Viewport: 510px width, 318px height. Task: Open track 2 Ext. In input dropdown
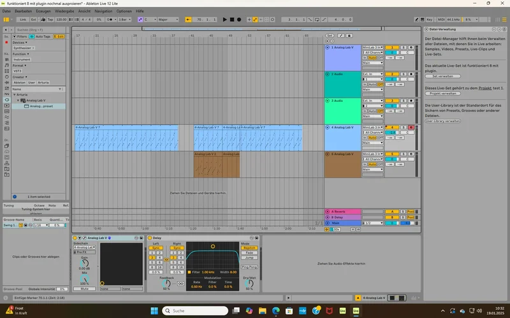pyautogui.click(x=373, y=74)
